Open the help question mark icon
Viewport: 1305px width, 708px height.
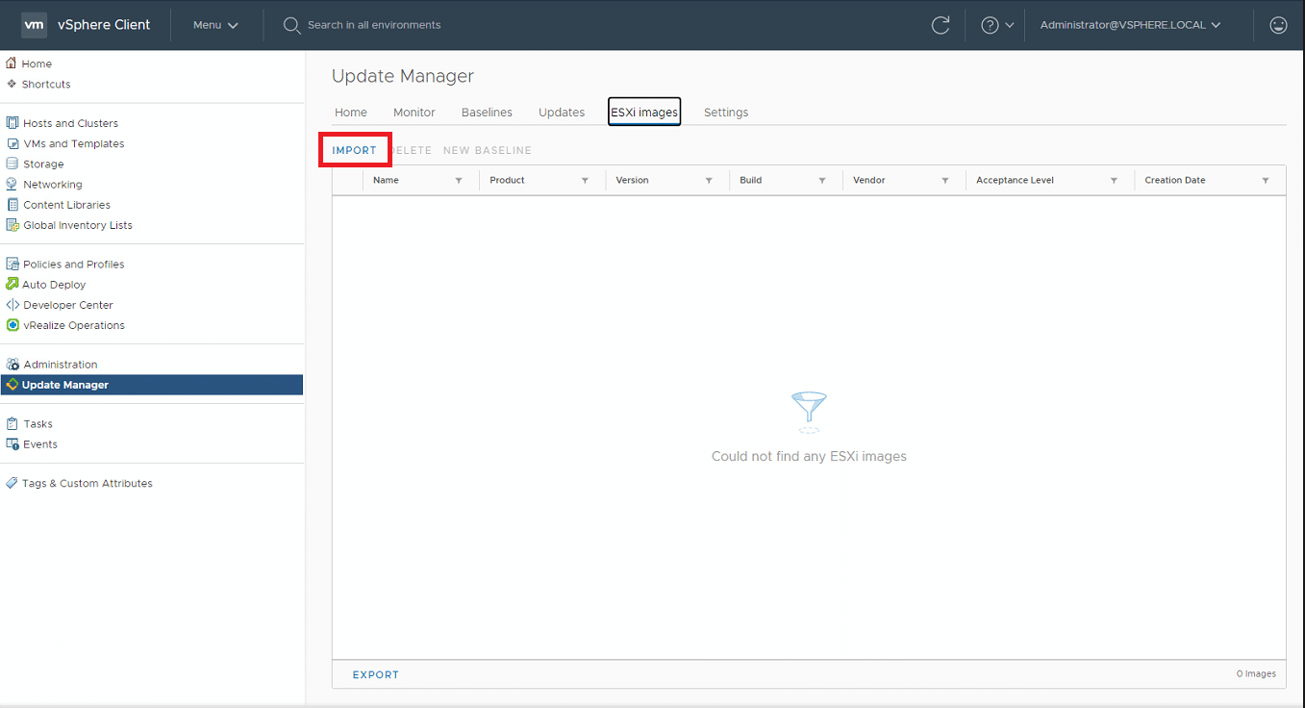990,25
